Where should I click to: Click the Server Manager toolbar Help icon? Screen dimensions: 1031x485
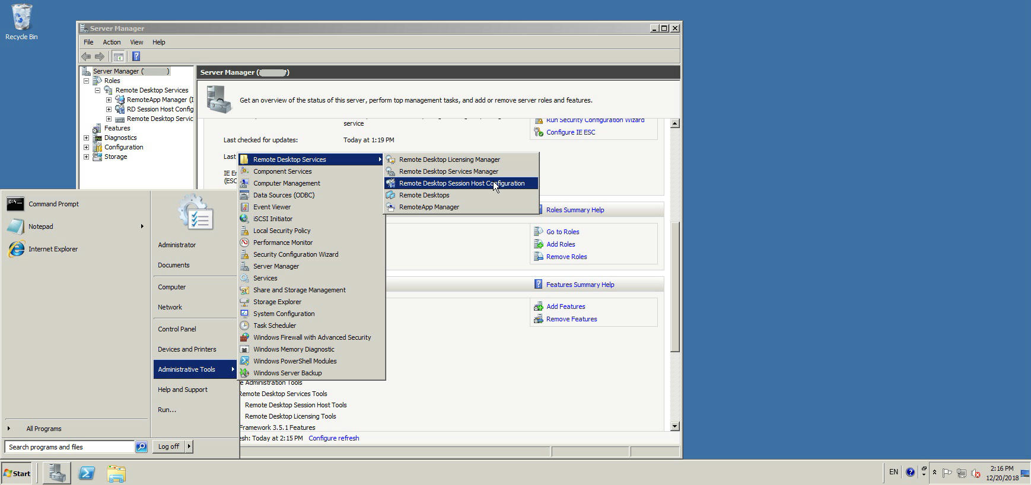[x=136, y=56]
